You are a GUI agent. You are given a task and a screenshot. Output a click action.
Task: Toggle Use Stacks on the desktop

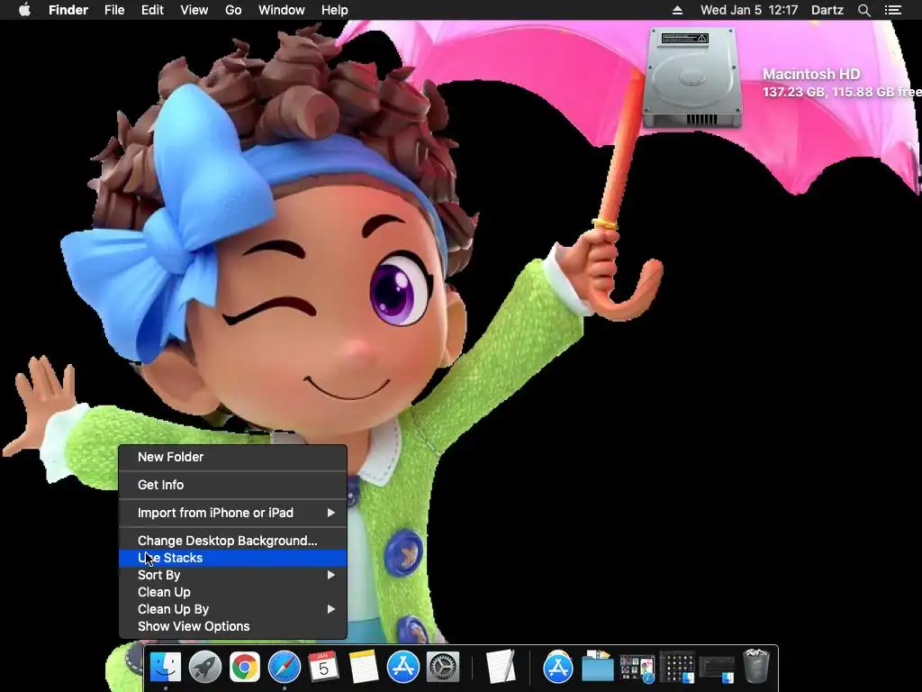[x=233, y=558]
